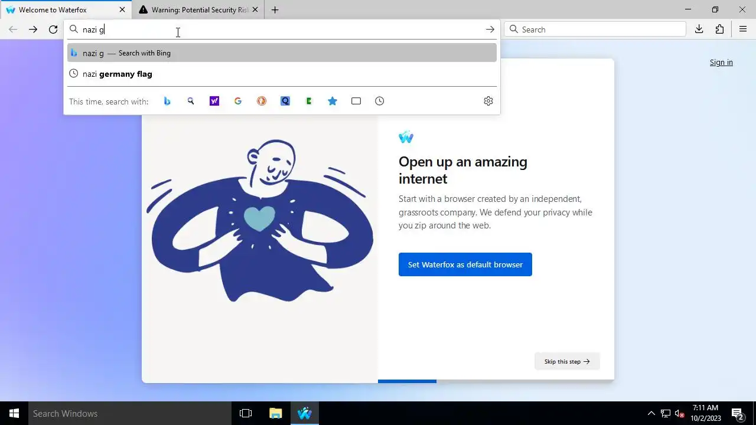Screen dimensions: 756x425
Task: Search this time with Qwant
Action: (x=285, y=101)
